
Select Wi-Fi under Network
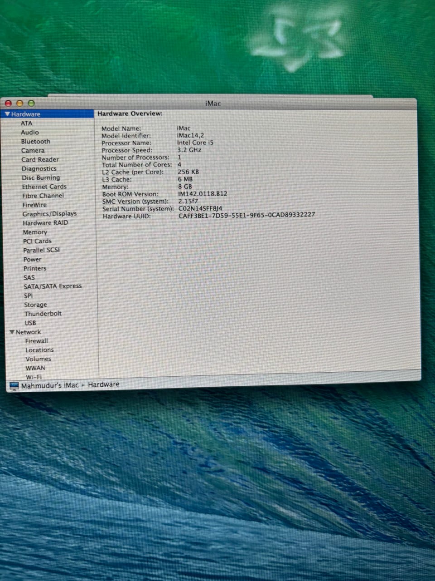click(x=34, y=377)
